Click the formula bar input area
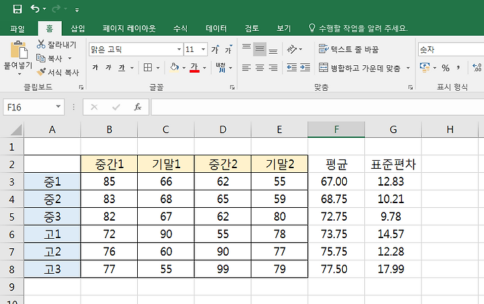 (x=317, y=107)
